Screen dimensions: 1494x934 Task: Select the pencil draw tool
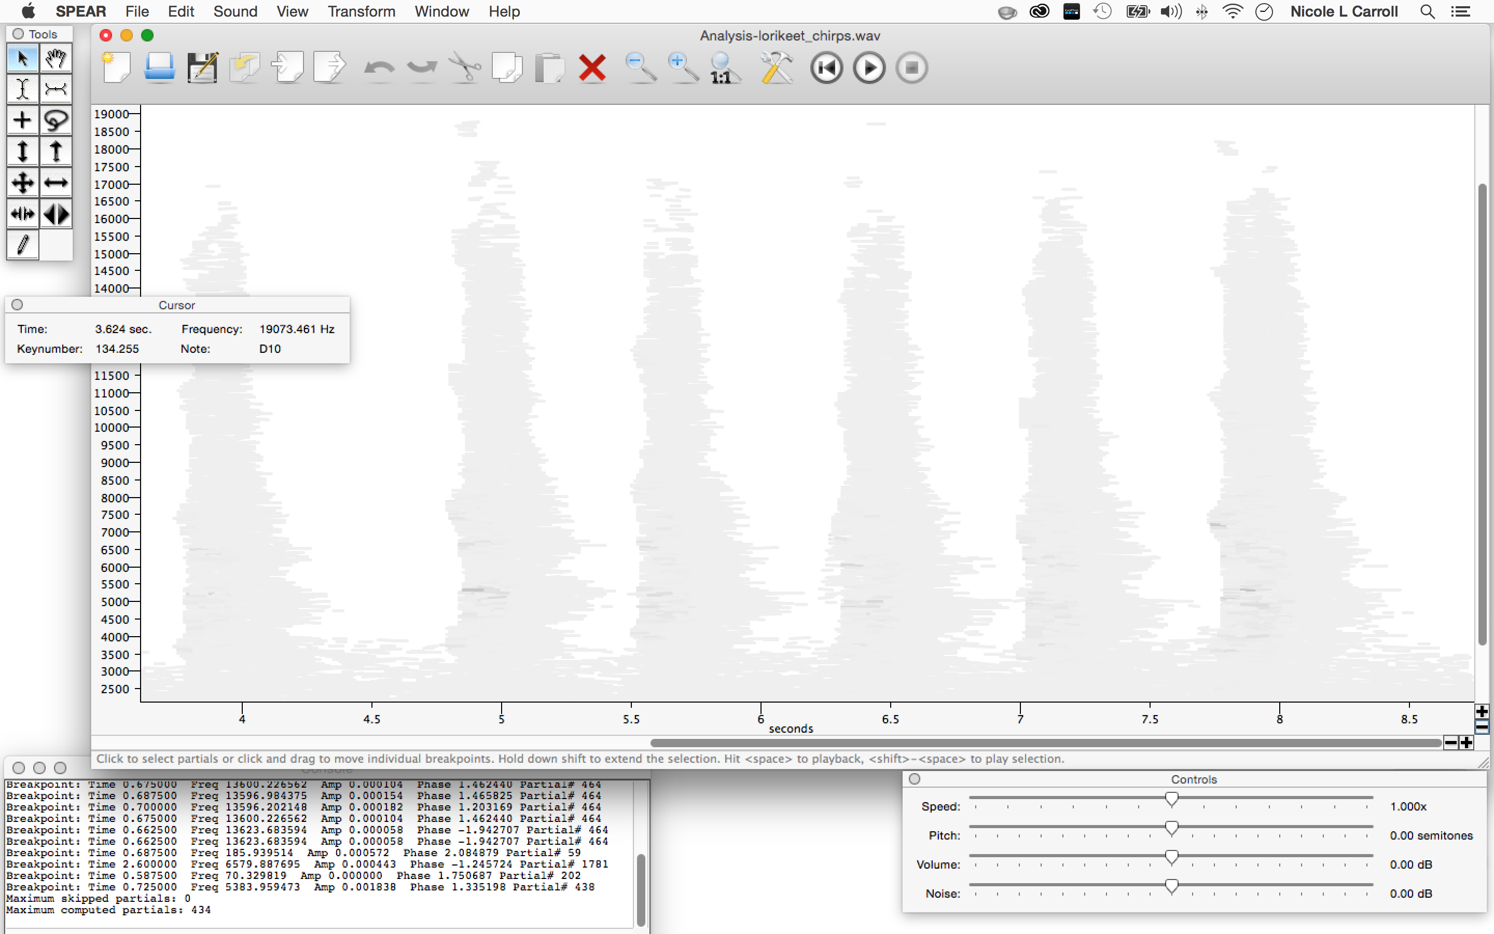coord(23,244)
